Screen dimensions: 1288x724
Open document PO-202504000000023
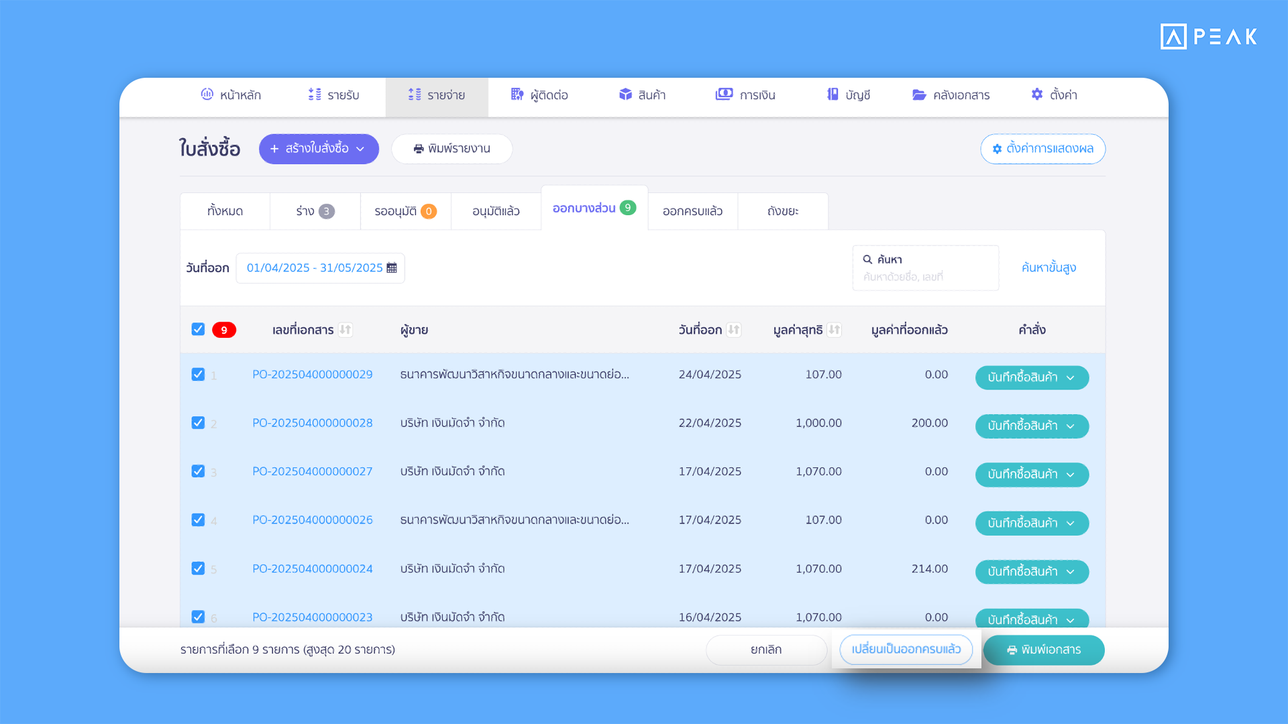313,617
